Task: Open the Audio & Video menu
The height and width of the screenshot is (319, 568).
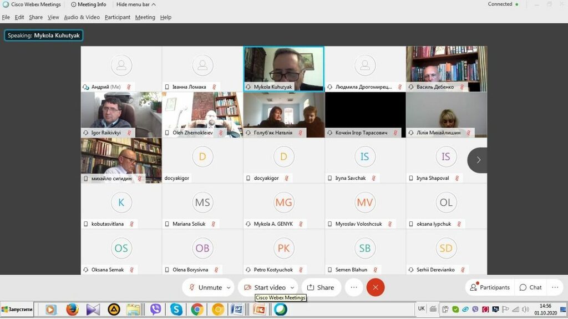Action: tap(82, 17)
